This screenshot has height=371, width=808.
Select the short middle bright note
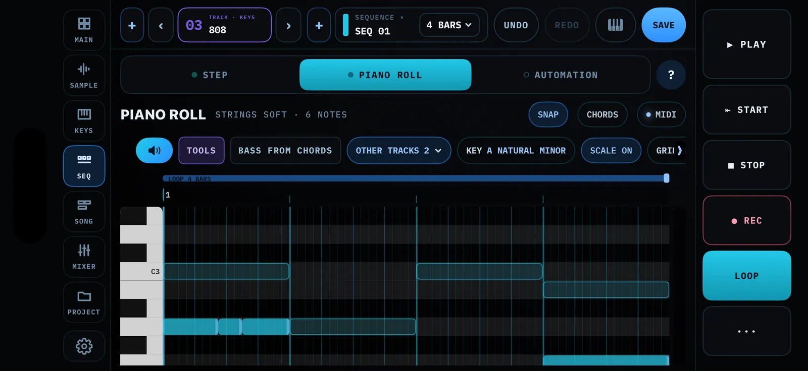click(230, 327)
